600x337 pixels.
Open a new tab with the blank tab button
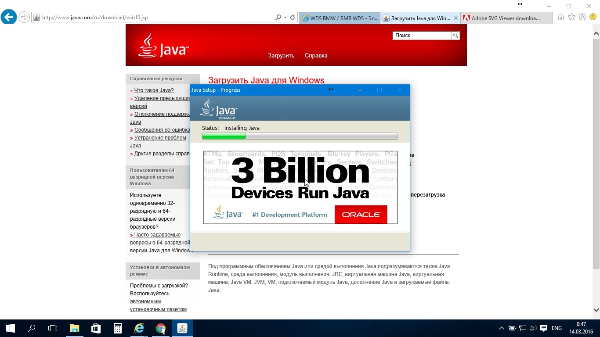click(546, 18)
